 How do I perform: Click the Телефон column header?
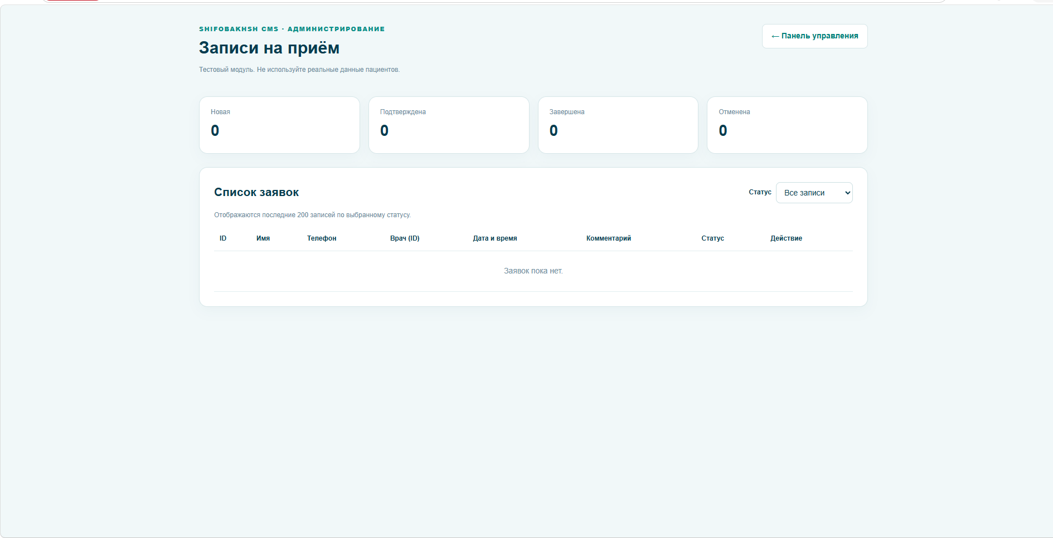tap(322, 238)
